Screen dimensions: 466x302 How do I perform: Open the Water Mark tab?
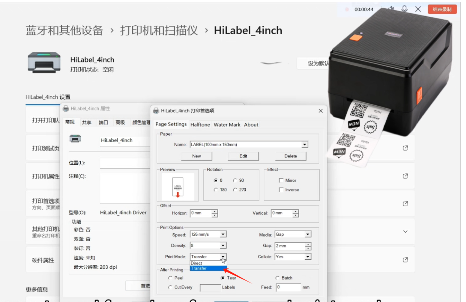(227, 124)
